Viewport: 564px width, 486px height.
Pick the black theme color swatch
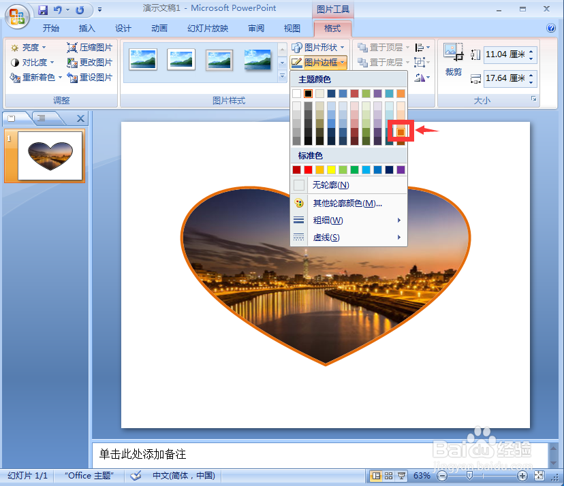(x=308, y=93)
